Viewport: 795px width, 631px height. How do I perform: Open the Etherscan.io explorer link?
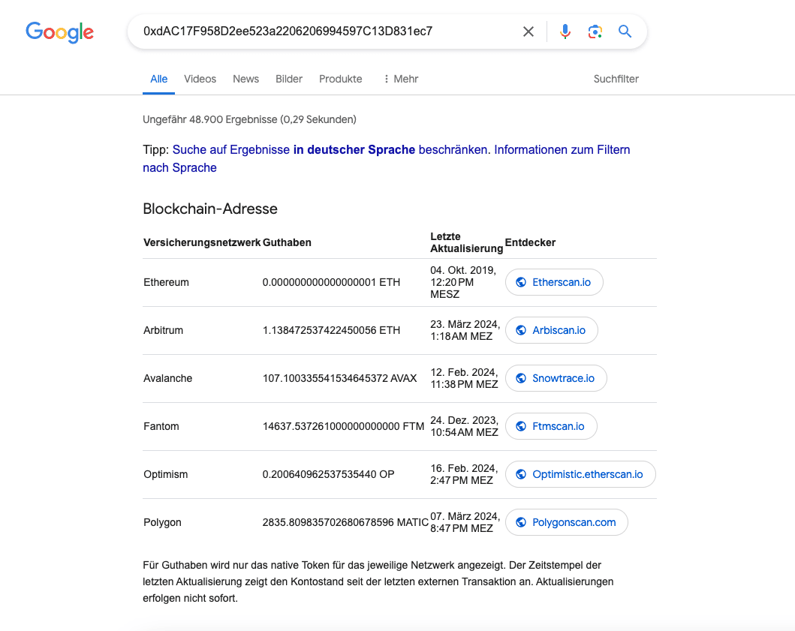(x=554, y=282)
